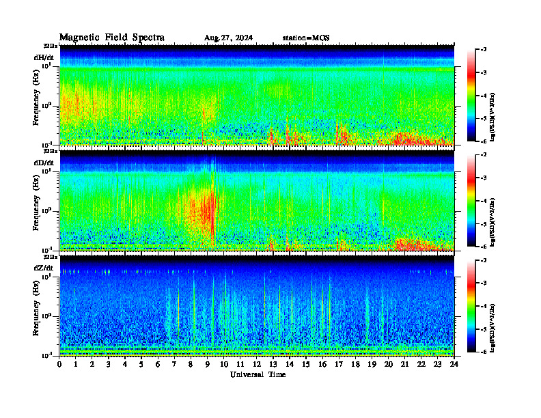Click hour "14" on Universal Time axis
This screenshot has width=541, height=418.
290,364
